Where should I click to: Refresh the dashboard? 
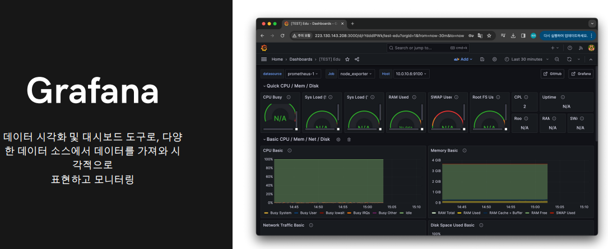(x=569, y=59)
